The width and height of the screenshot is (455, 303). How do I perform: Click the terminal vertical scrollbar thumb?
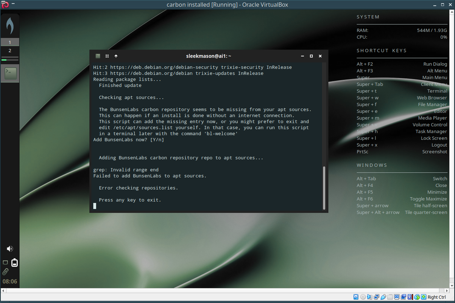324,187
